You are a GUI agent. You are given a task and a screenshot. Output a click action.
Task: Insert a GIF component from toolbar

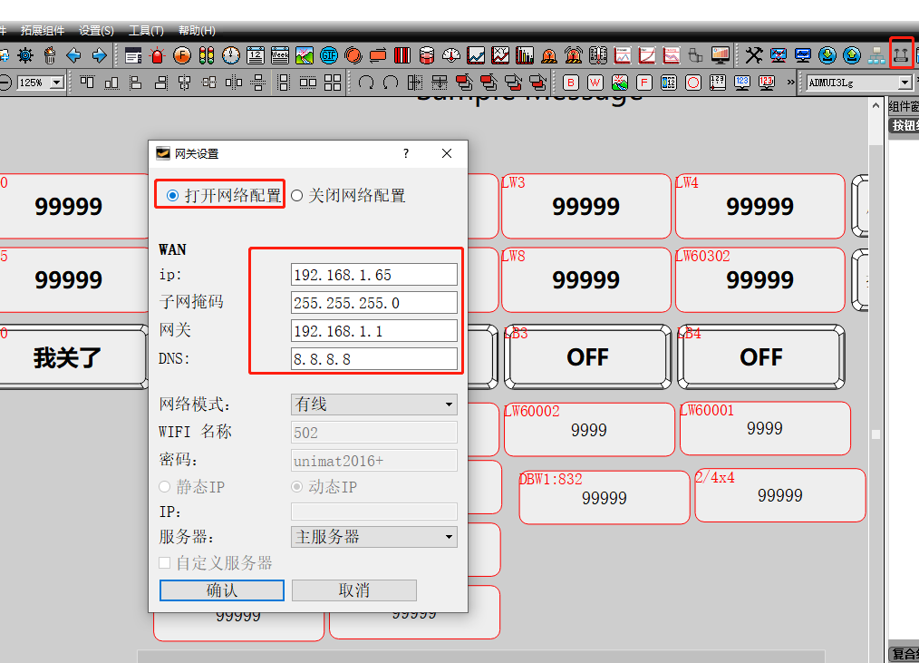(x=328, y=55)
